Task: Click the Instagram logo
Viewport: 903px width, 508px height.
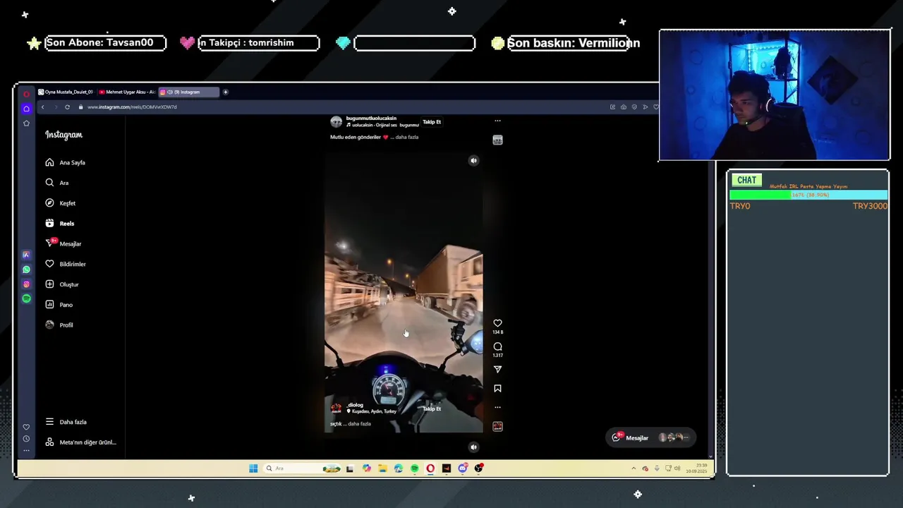Action: click(x=63, y=135)
